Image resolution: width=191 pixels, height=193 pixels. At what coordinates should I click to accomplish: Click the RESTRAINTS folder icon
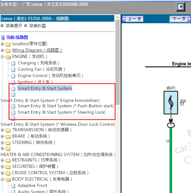pos(8,161)
